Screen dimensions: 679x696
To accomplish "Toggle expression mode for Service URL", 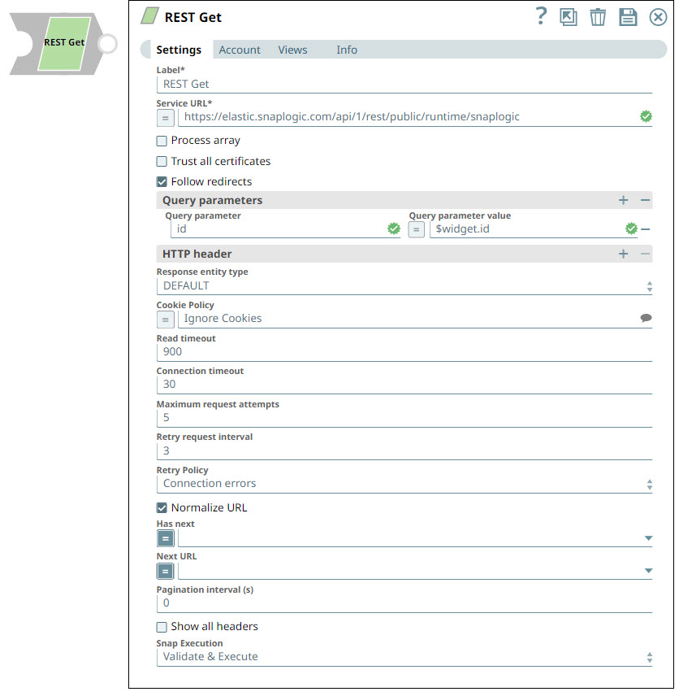I will (x=165, y=117).
